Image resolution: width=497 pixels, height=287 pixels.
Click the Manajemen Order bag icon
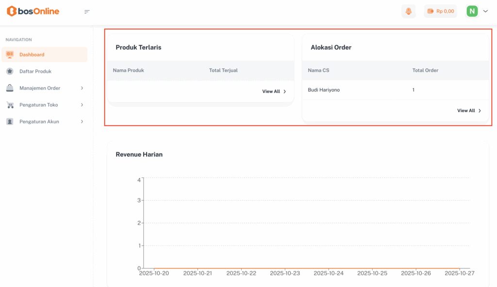pos(10,88)
